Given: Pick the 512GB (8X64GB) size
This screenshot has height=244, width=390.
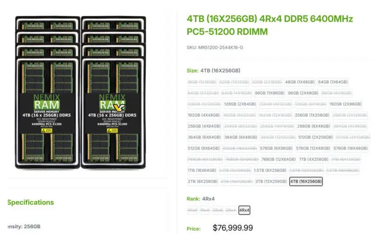Looking at the screenshot, I should tap(204, 148).
